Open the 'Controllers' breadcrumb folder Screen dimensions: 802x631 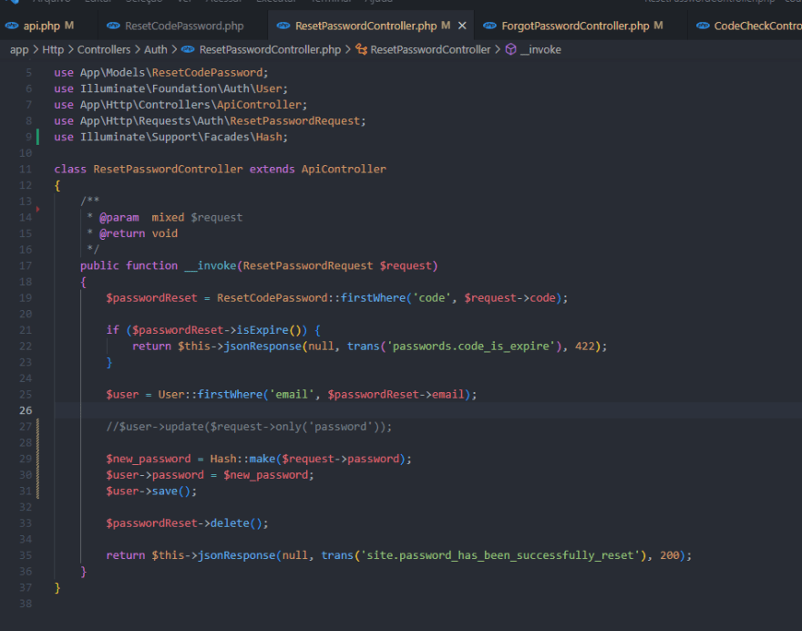(x=104, y=49)
